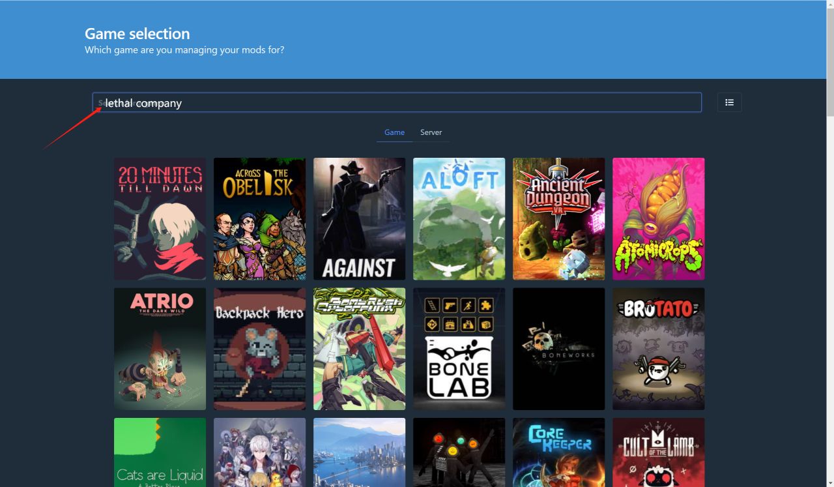The image size is (834, 487).
Task: Pick the Aloft game card
Action: (x=459, y=219)
